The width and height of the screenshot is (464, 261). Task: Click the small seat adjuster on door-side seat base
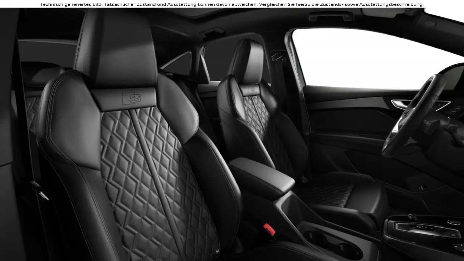[x=421, y=187]
